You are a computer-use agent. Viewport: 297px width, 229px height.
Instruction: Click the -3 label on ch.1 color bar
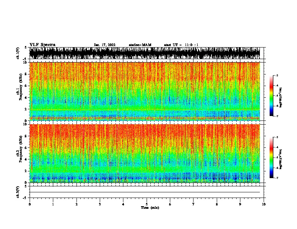[x=277, y=76]
